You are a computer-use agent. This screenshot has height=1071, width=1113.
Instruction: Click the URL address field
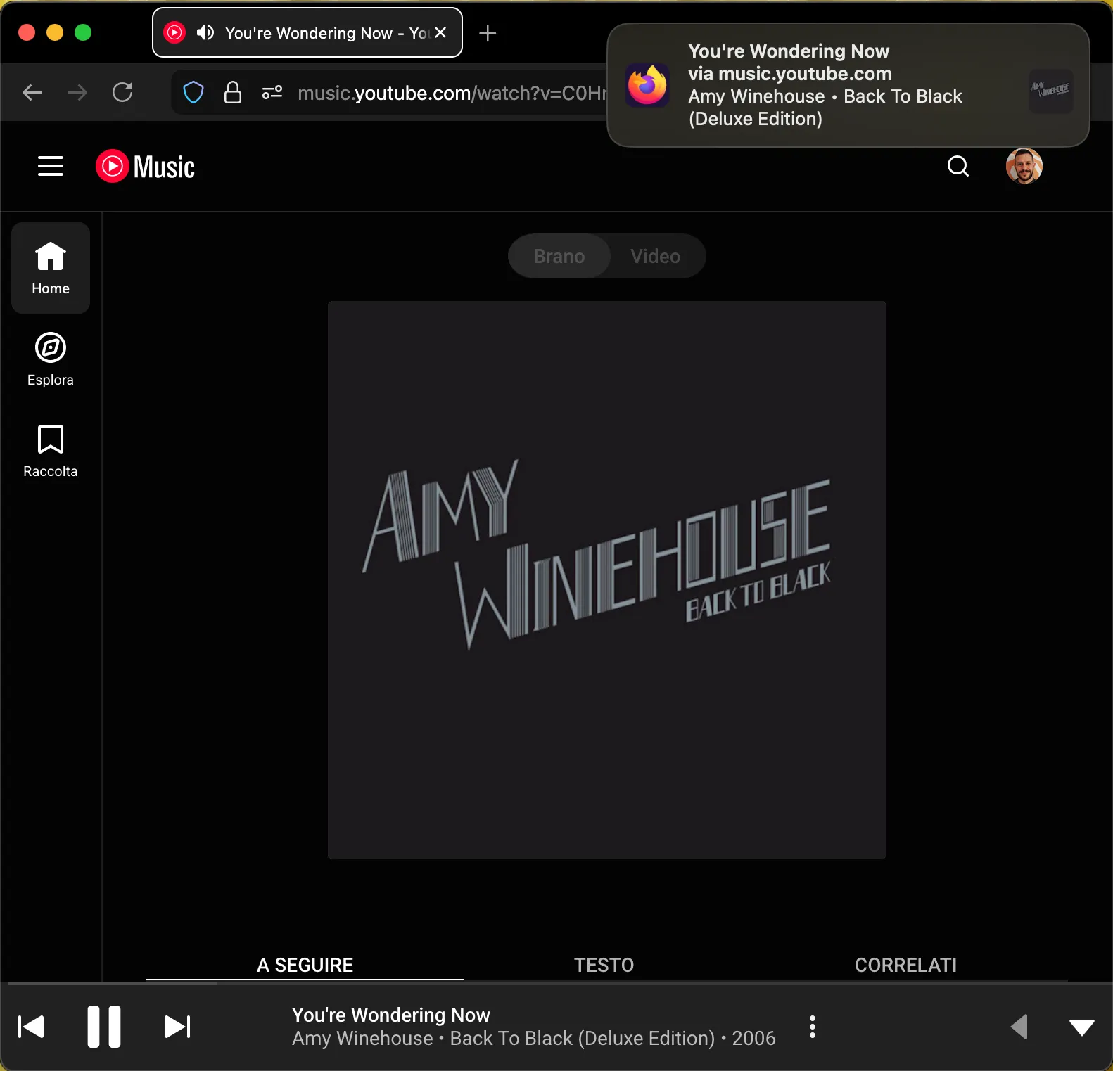(452, 93)
